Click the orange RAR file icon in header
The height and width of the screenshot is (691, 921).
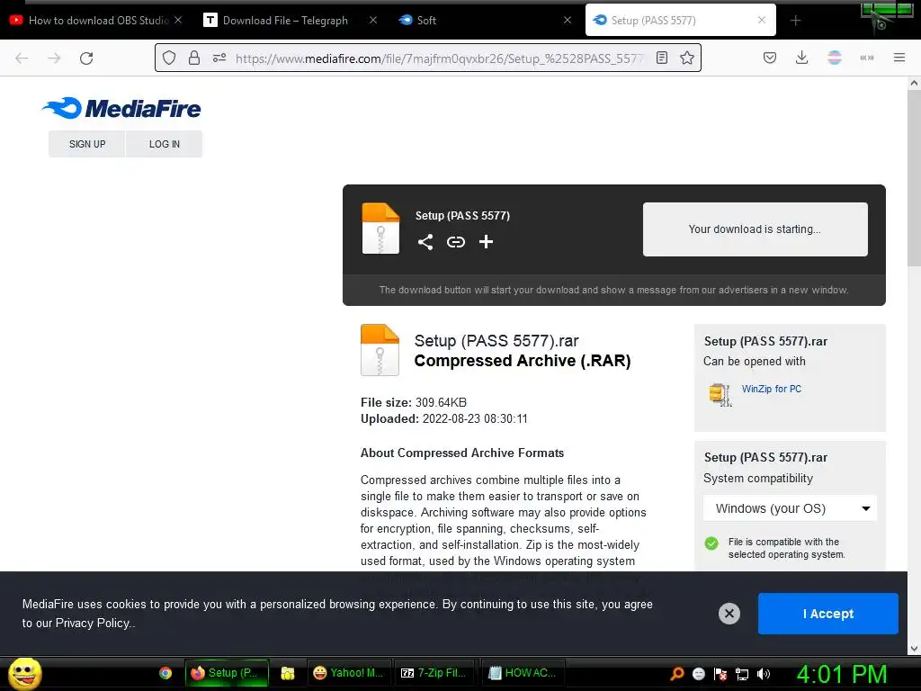click(x=380, y=229)
